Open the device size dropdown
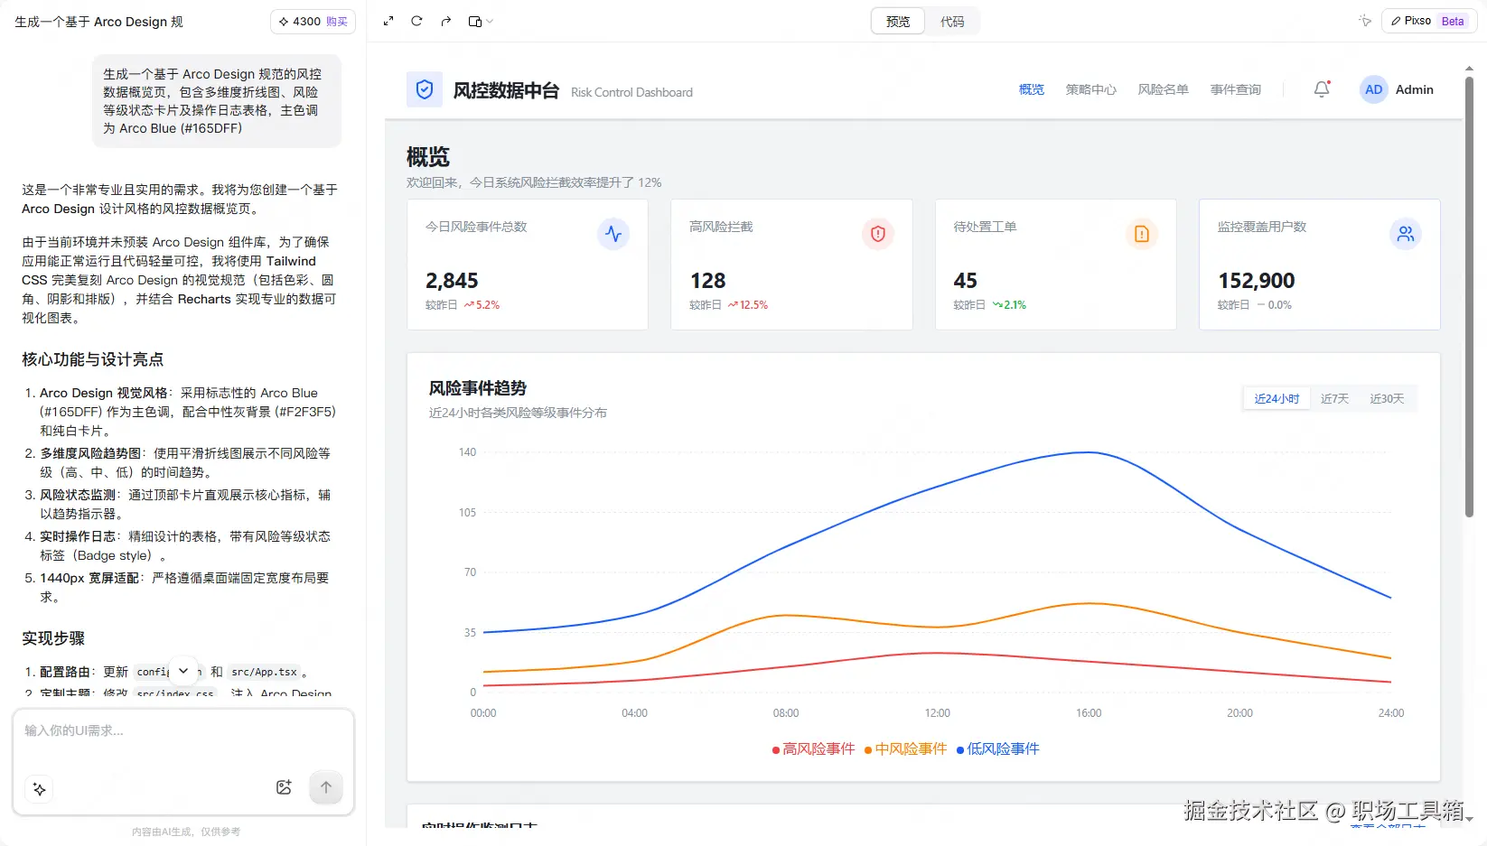The height and width of the screenshot is (846, 1487). click(481, 21)
